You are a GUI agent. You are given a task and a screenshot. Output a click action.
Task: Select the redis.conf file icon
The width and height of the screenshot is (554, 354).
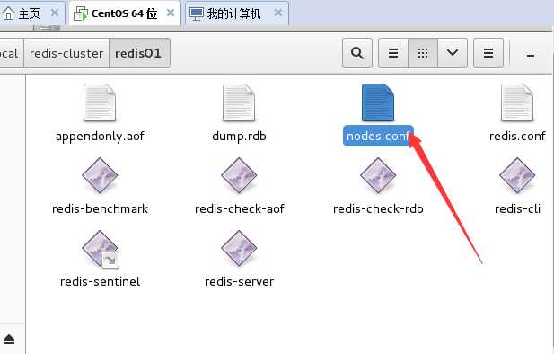pyautogui.click(x=517, y=102)
